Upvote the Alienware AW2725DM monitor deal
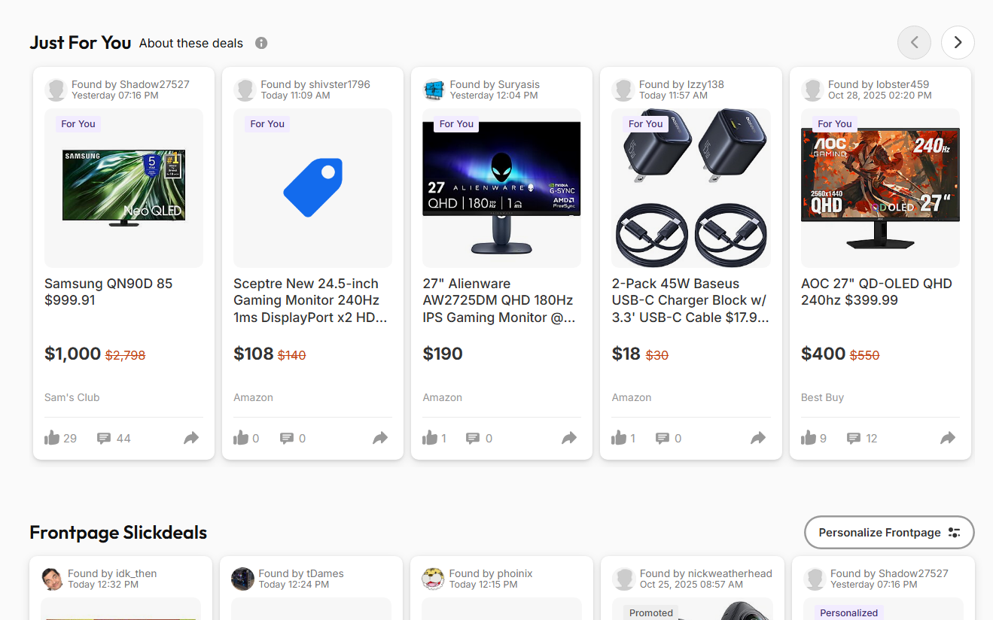The height and width of the screenshot is (620, 993). tap(431, 438)
